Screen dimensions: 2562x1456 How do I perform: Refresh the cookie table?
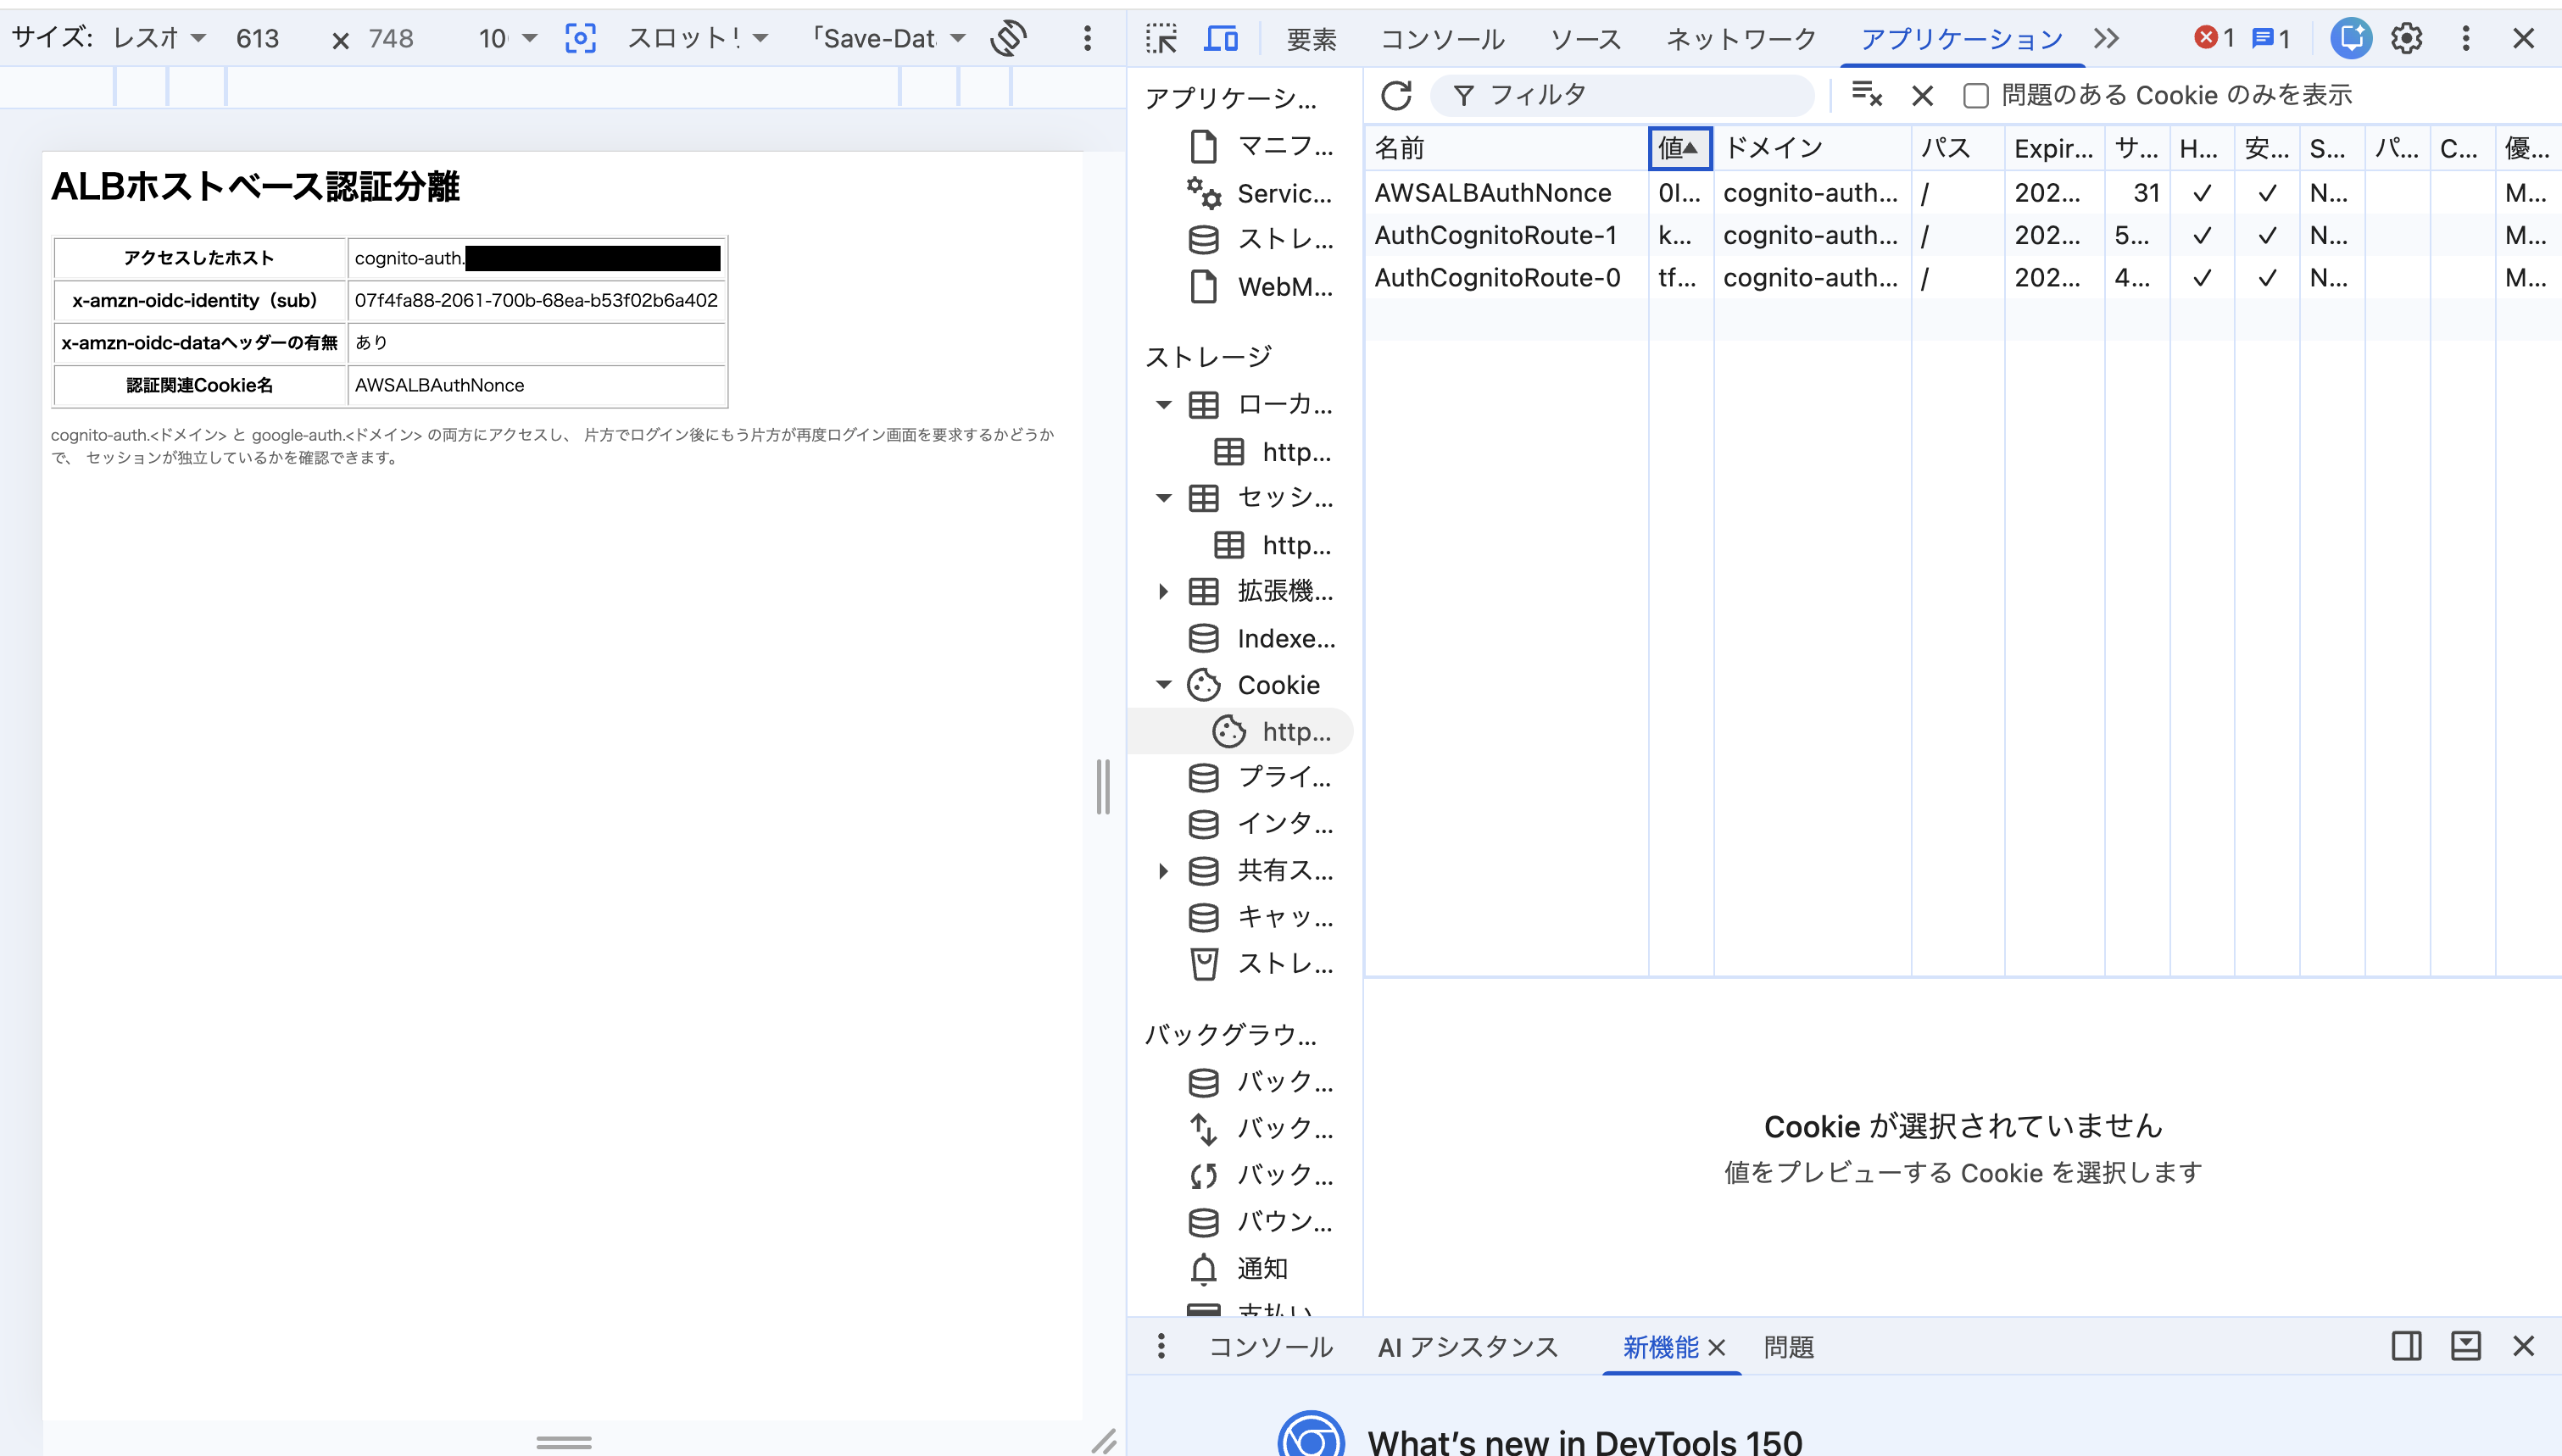1396,95
